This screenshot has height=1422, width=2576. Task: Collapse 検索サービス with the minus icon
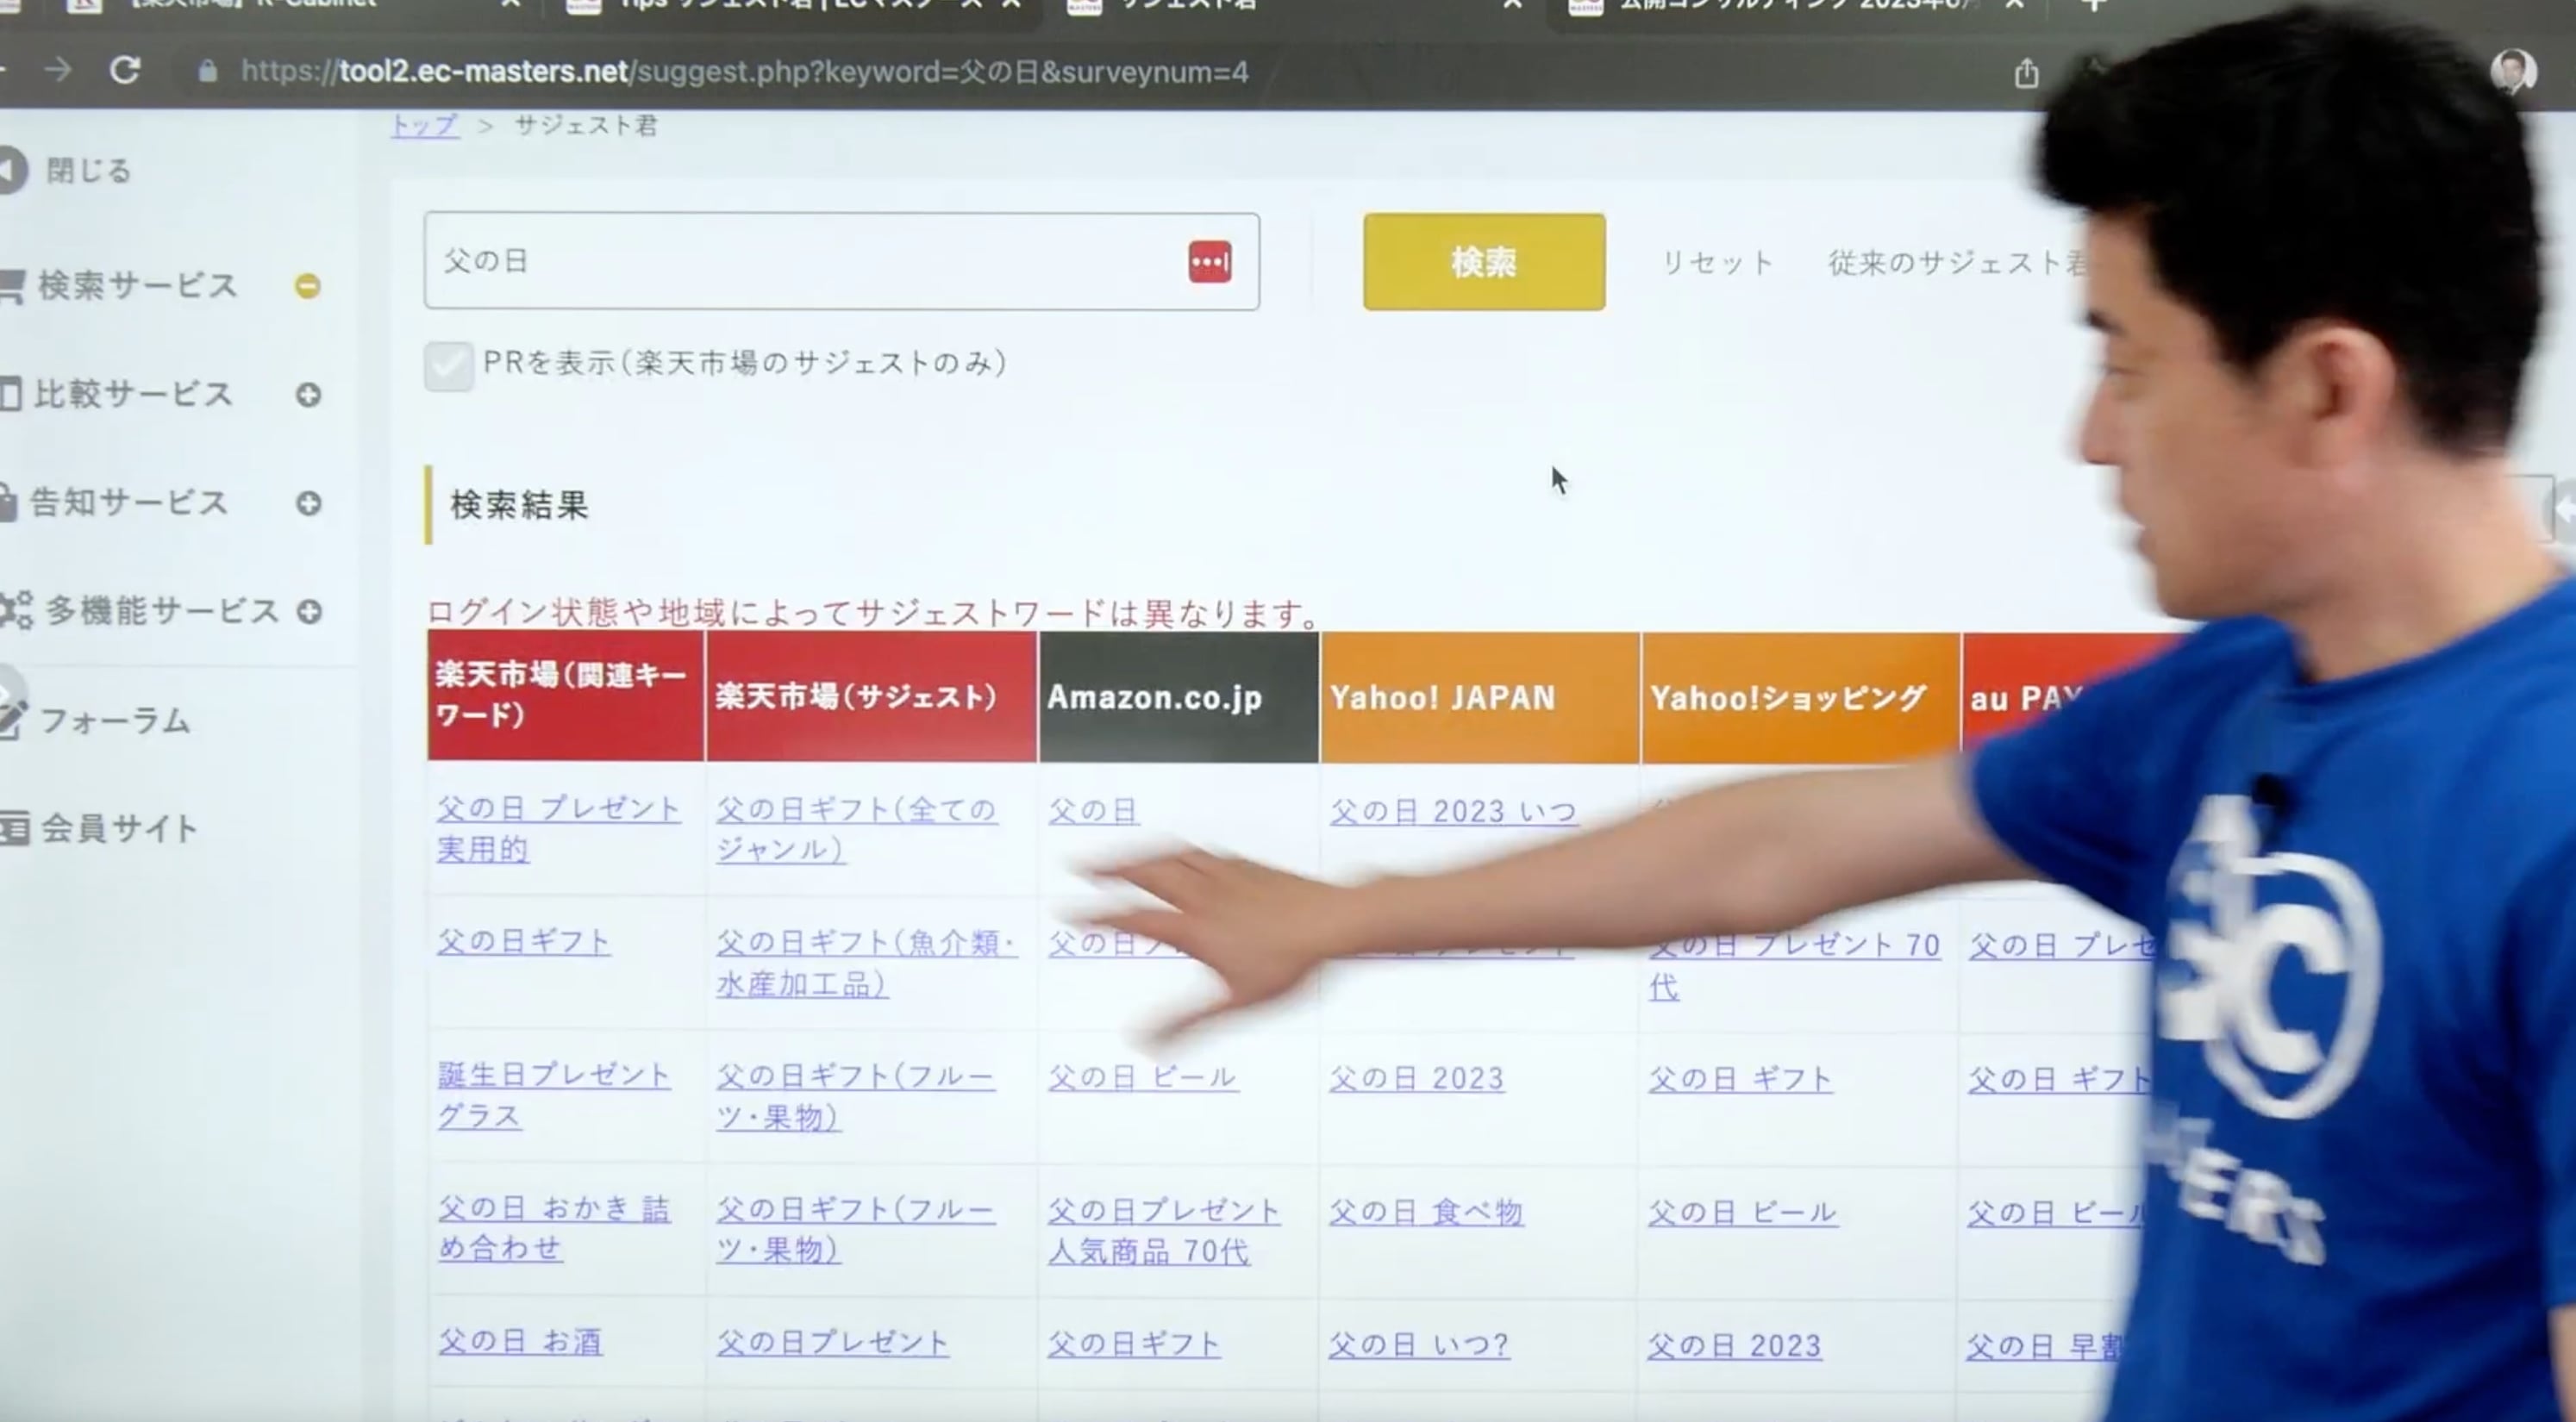tap(308, 286)
